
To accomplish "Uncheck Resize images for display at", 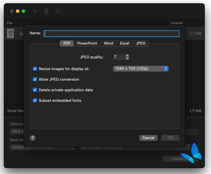I will (35, 69).
